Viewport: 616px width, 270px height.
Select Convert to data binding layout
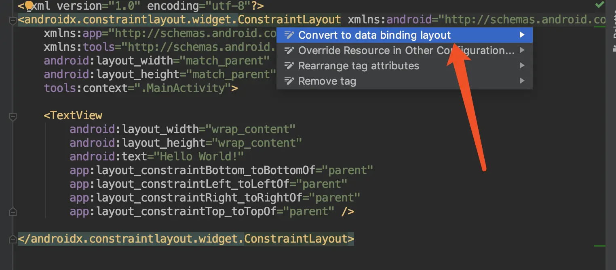pos(405,35)
